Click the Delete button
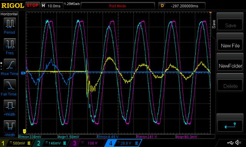 (230, 86)
